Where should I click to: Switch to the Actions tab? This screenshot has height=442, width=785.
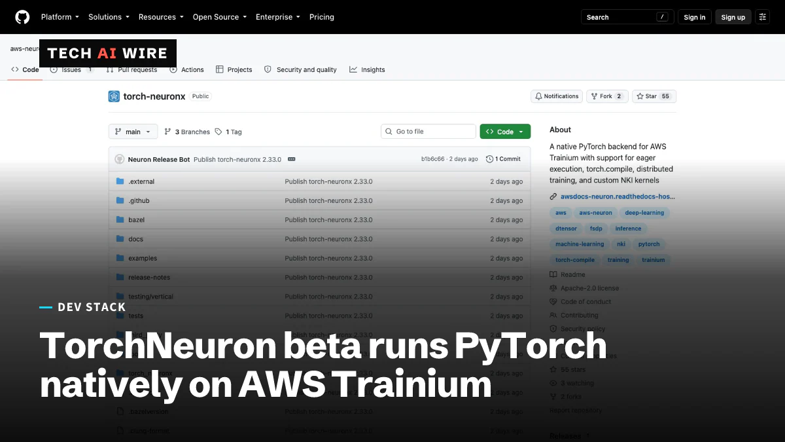point(186,69)
